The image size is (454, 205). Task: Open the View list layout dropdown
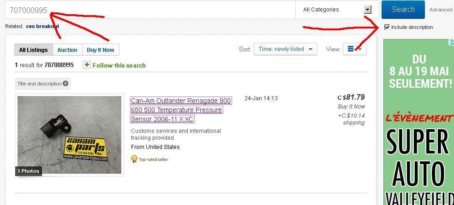(x=355, y=49)
